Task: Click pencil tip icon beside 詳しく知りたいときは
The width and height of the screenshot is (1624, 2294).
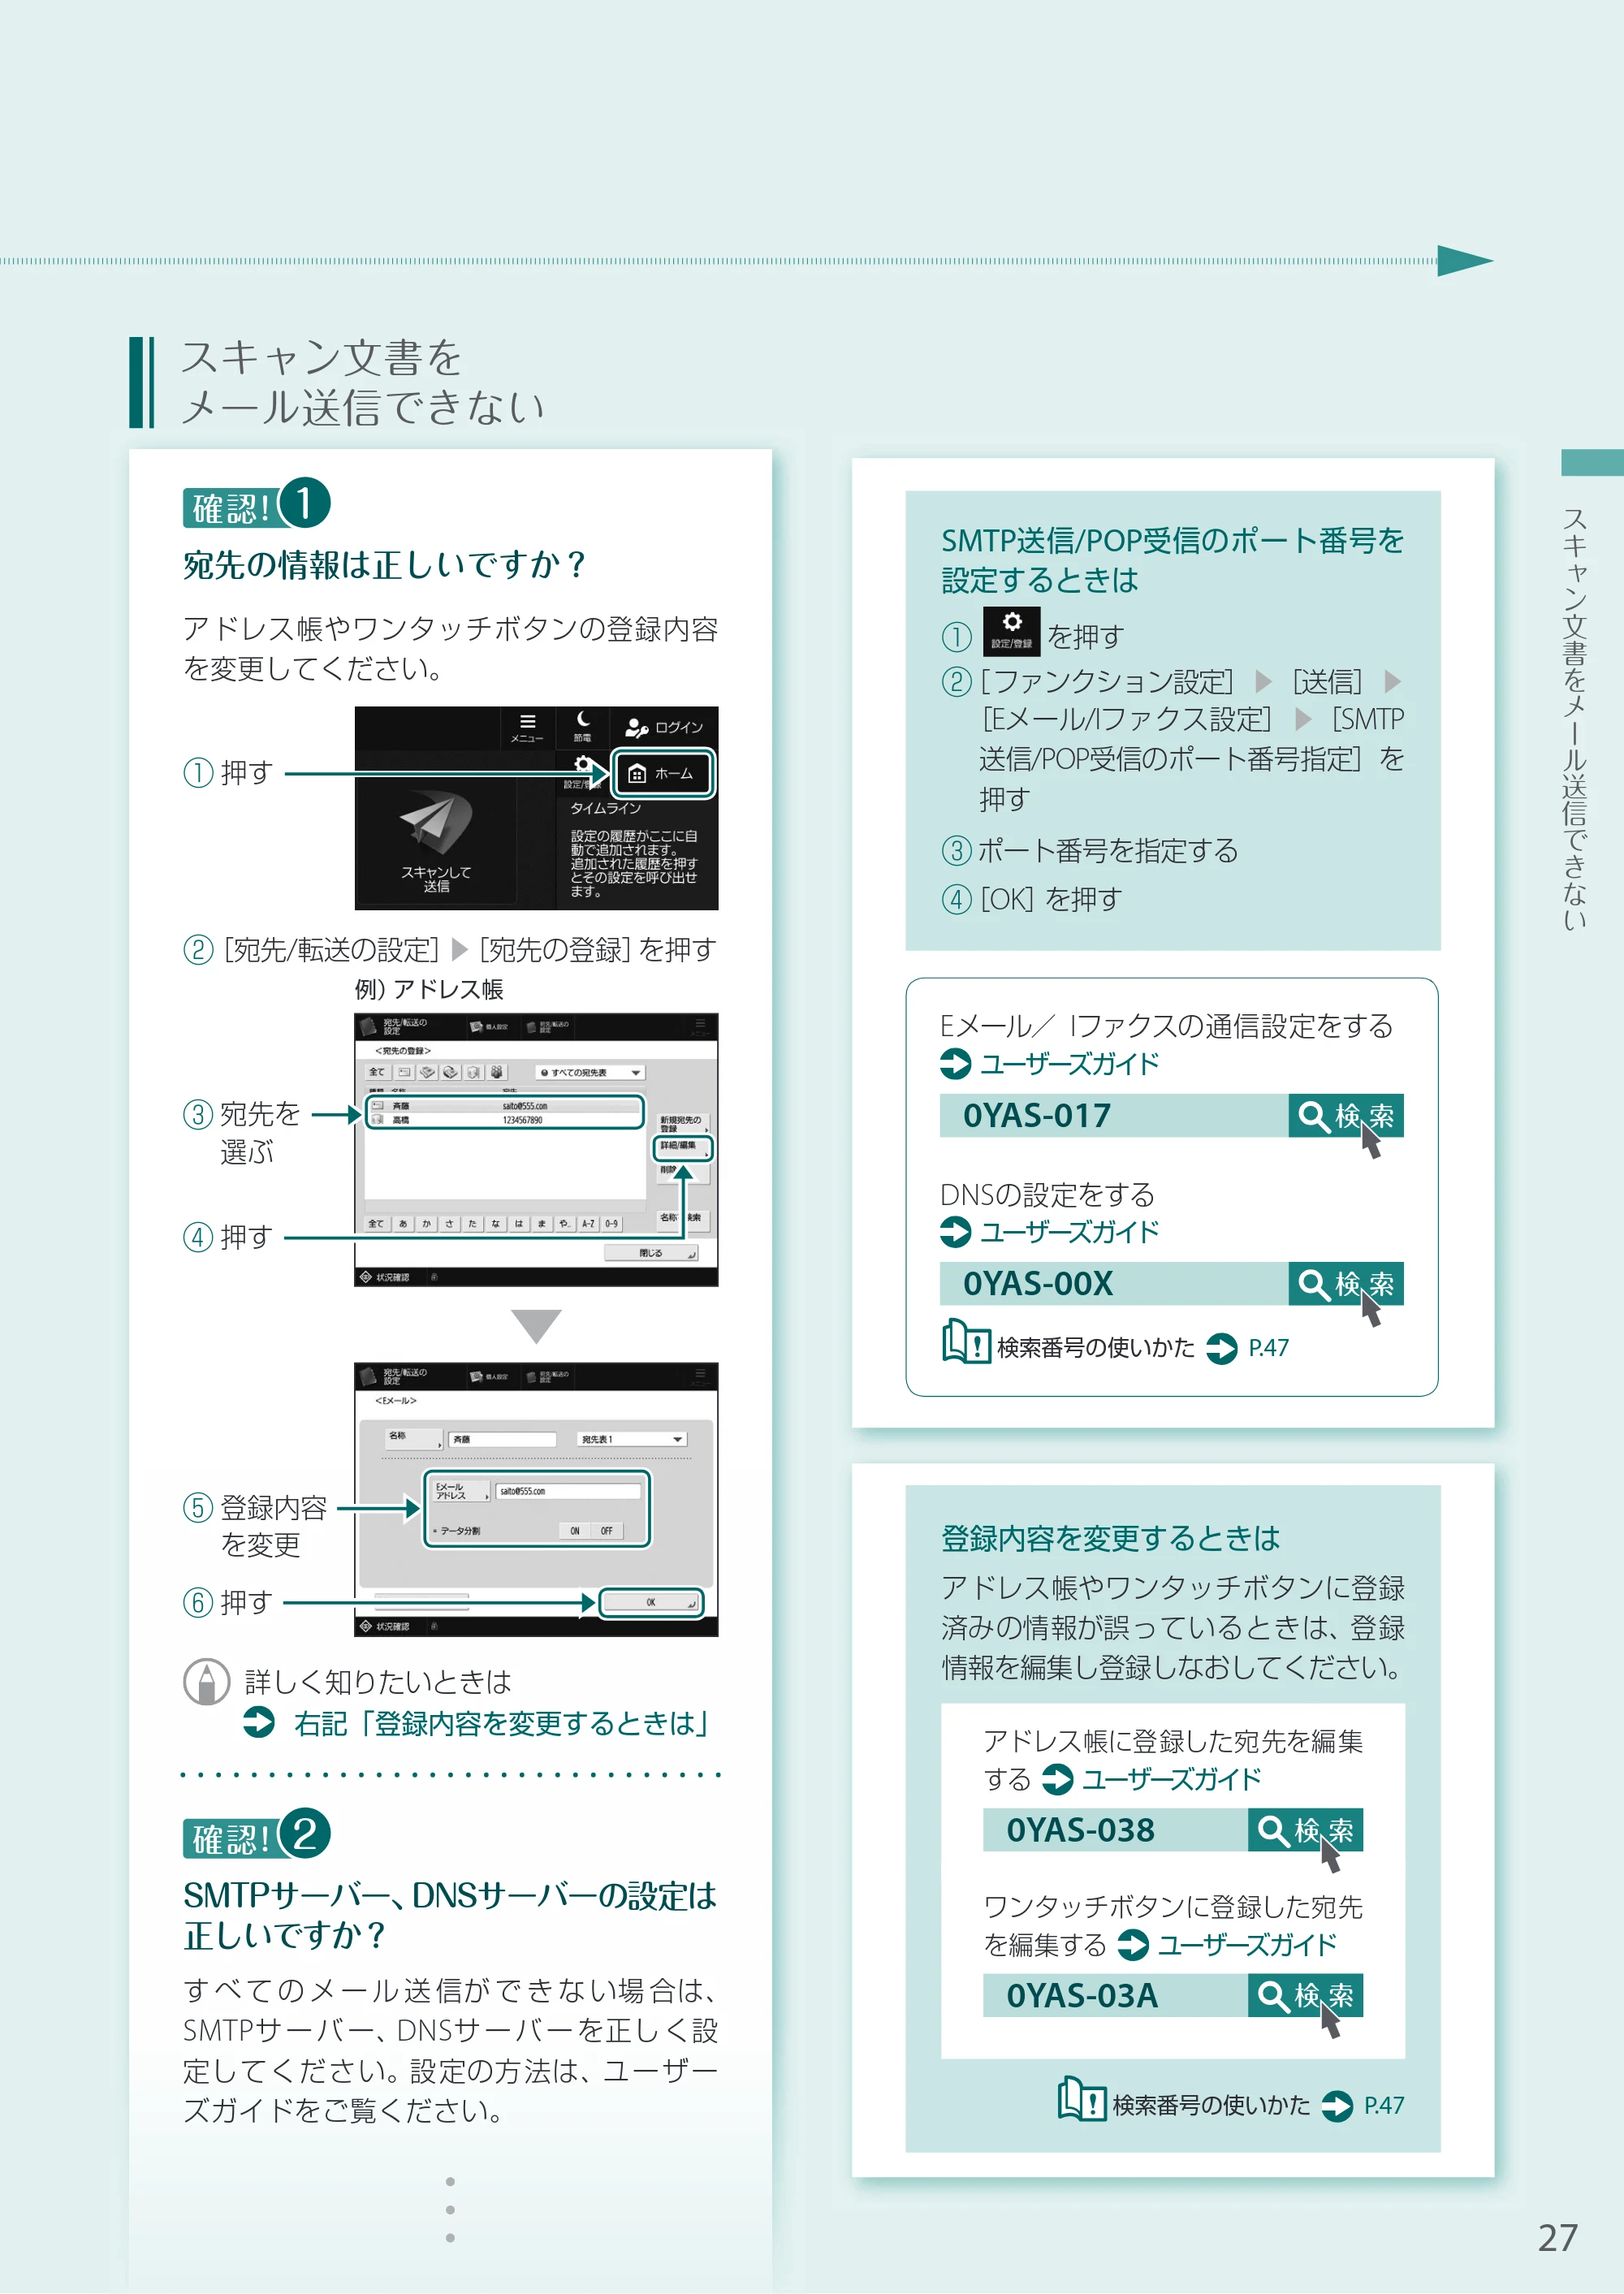Action: (x=207, y=1682)
